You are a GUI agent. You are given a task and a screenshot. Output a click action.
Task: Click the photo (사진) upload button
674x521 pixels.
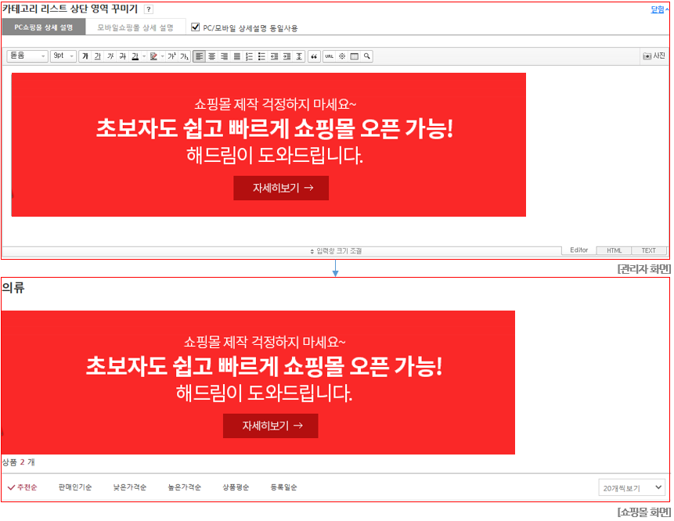click(x=654, y=56)
